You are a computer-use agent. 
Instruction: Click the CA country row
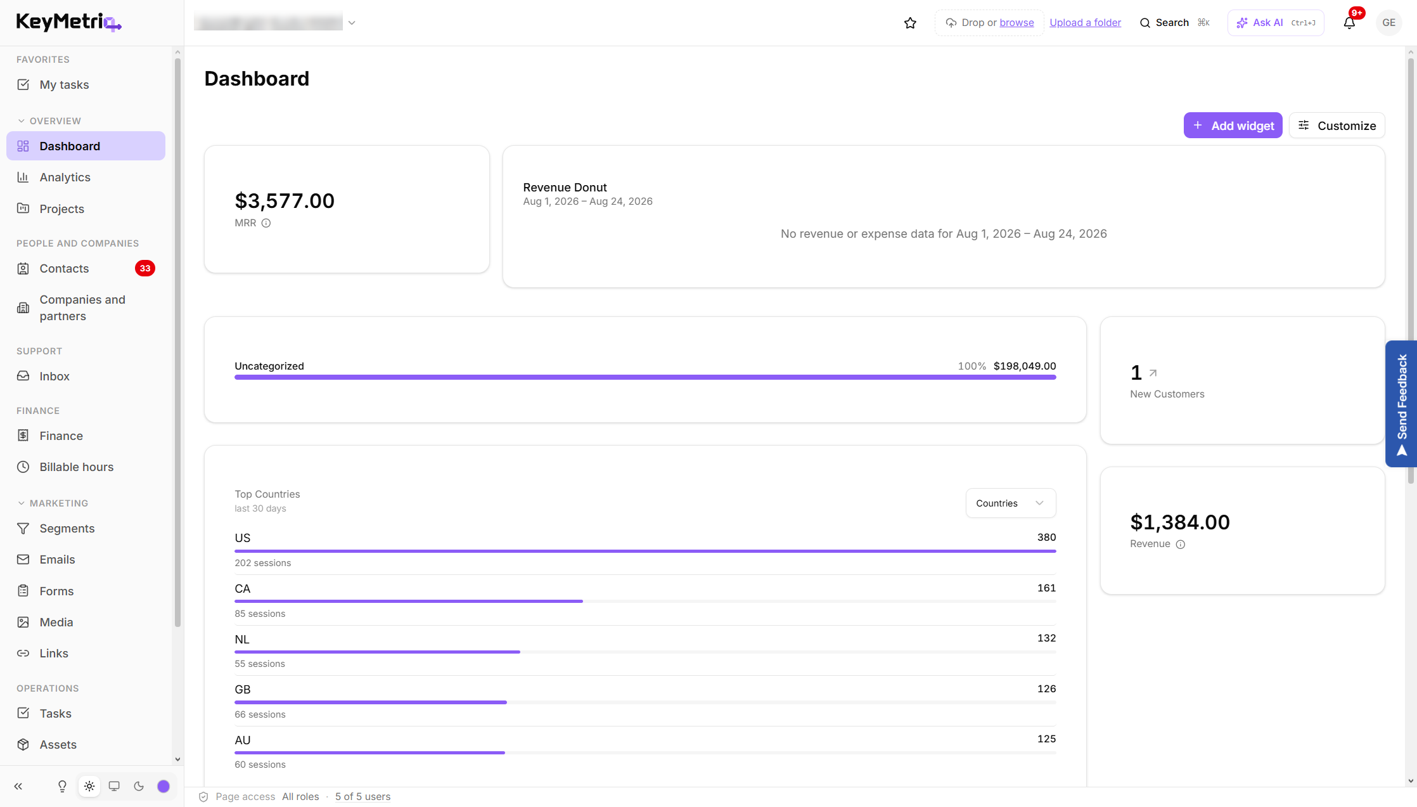(x=645, y=600)
